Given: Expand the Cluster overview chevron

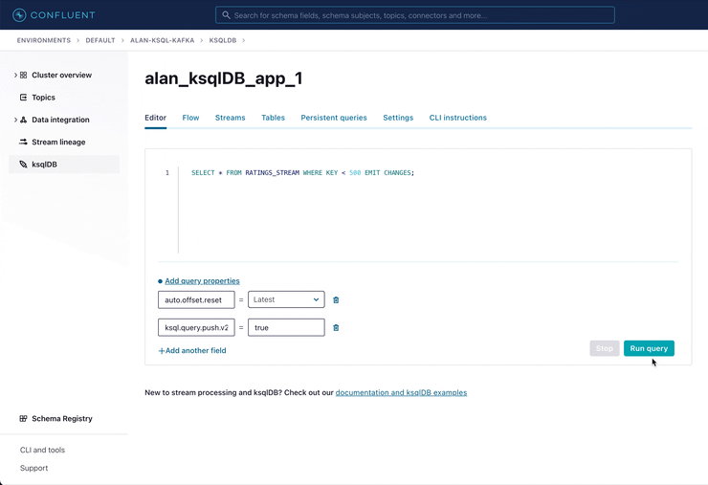Looking at the screenshot, I should tap(15, 75).
